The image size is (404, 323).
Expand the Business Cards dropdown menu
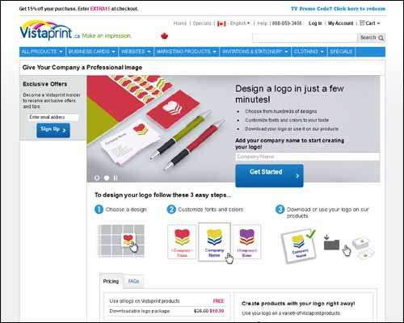pos(92,52)
